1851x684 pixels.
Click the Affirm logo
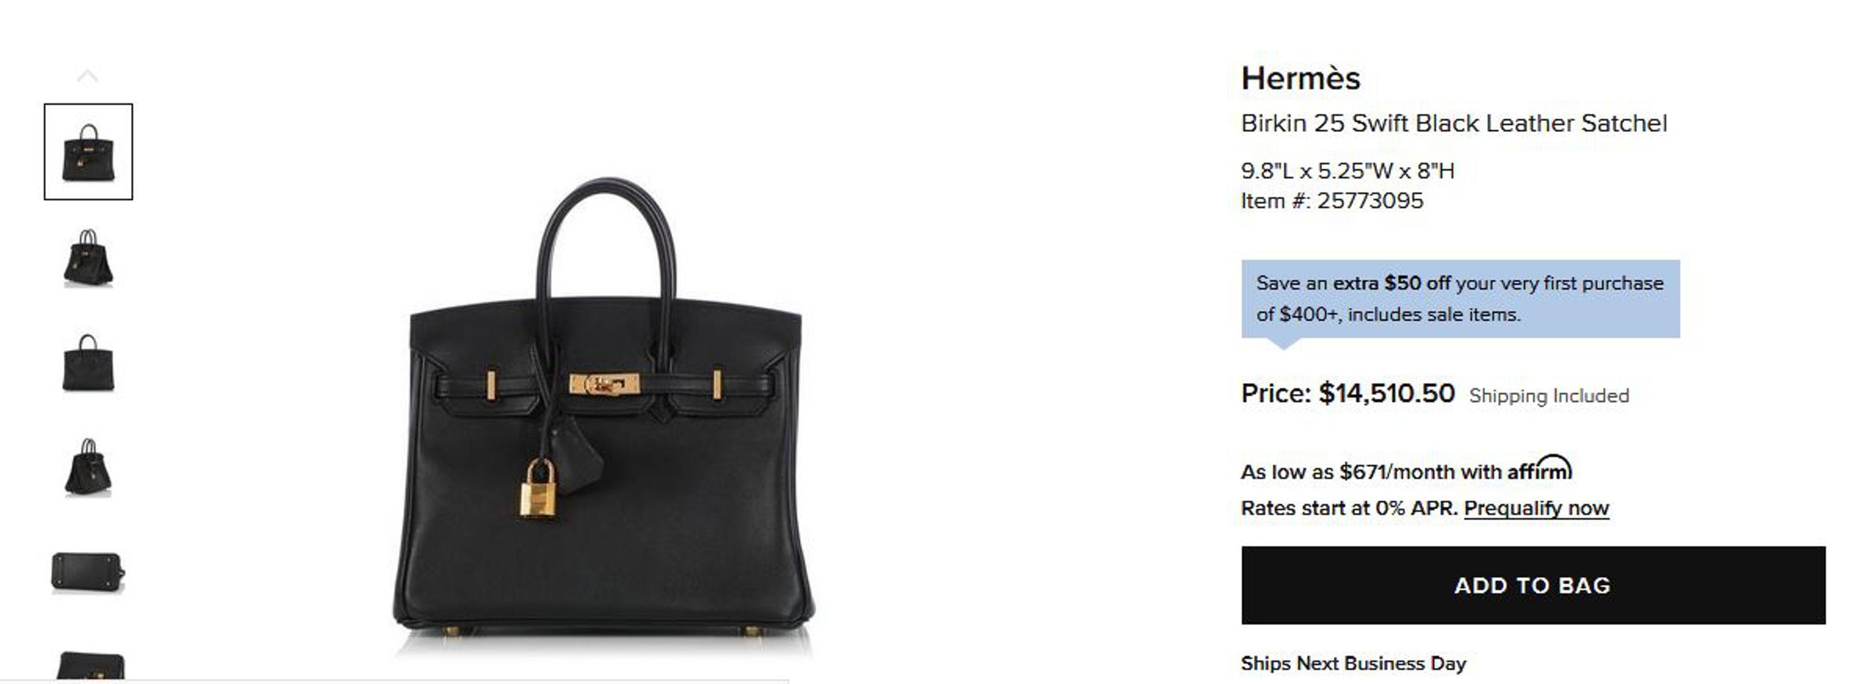1540,469
